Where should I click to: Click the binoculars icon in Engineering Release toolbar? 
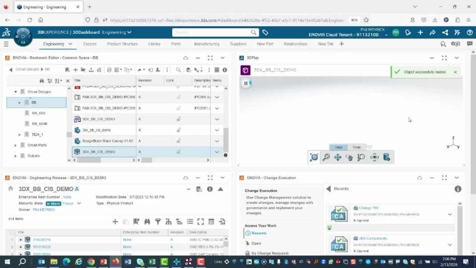coord(147,221)
